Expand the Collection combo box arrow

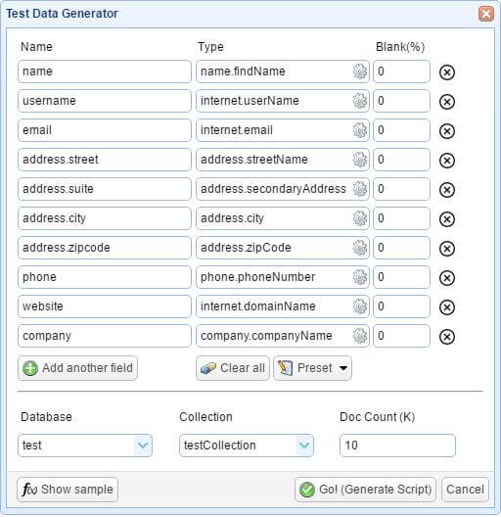[x=304, y=446]
